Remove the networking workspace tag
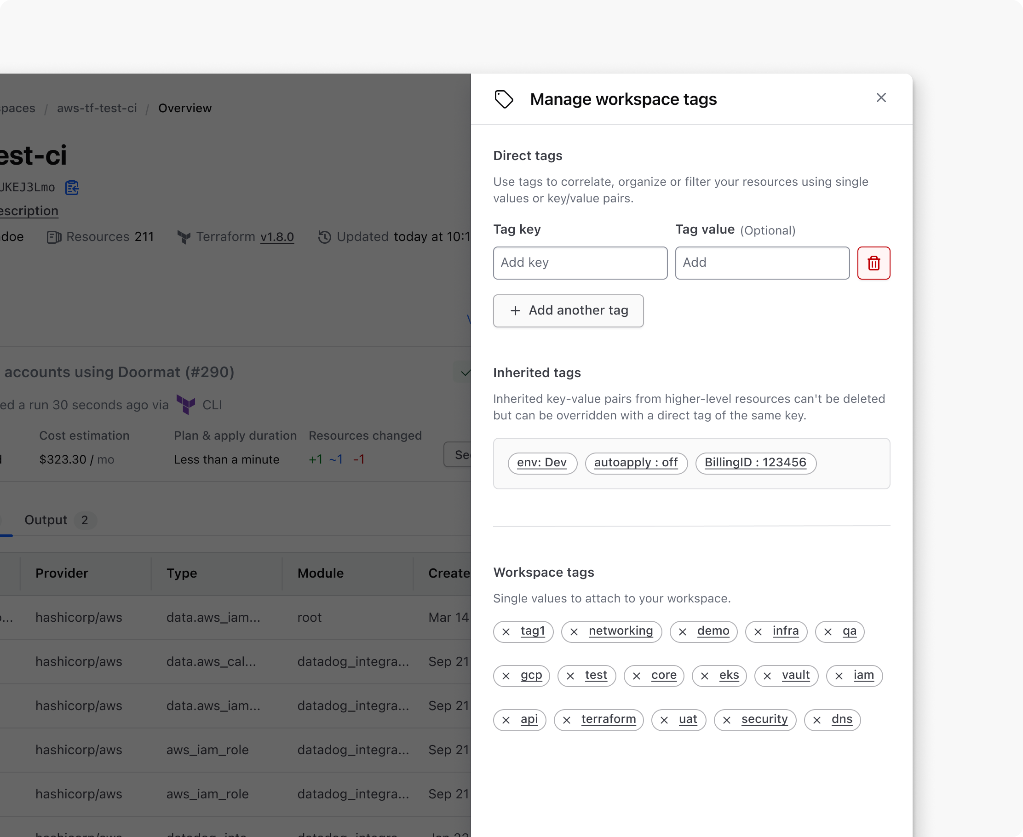The image size is (1023, 837). point(574,631)
